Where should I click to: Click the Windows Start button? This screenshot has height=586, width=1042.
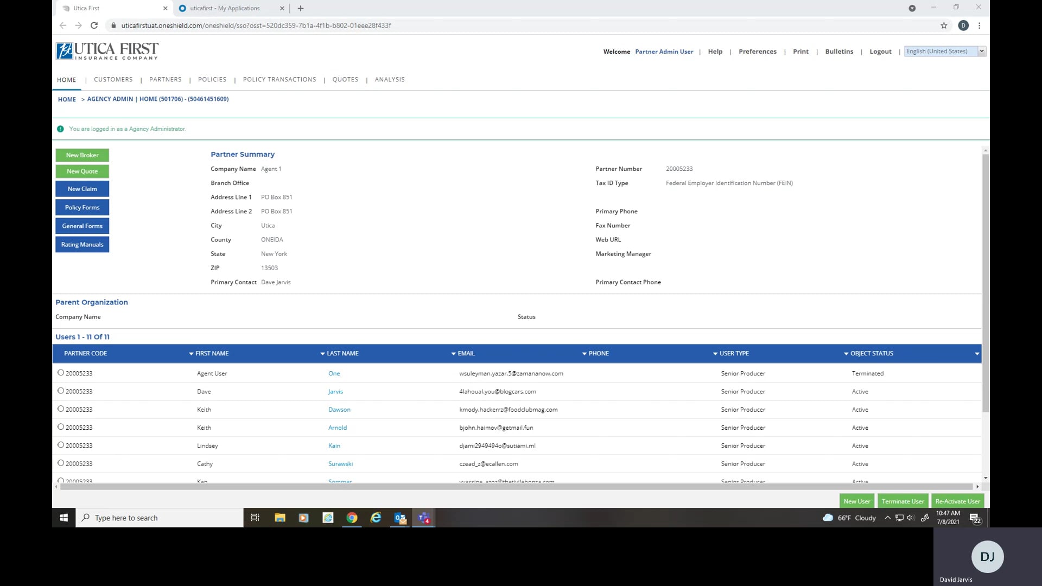pos(63,518)
